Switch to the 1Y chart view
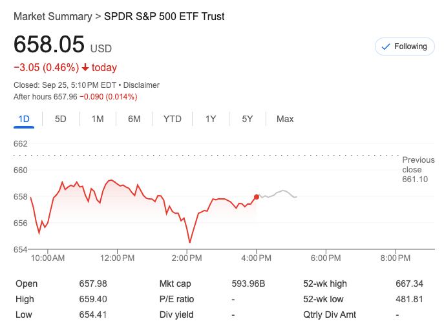 coord(211,119)
